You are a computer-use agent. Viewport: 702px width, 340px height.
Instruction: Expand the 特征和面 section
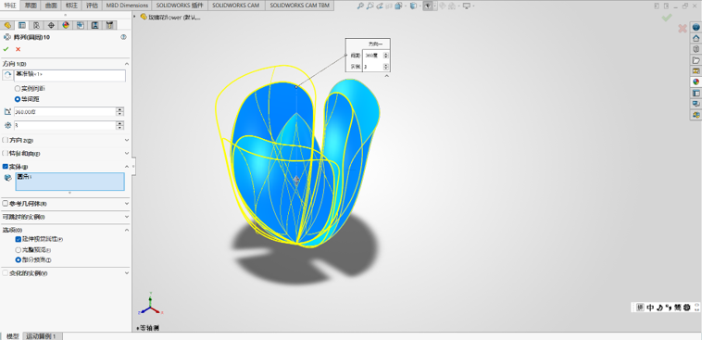(127, 153)
